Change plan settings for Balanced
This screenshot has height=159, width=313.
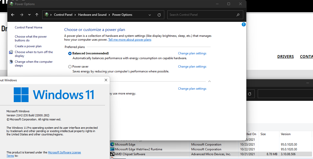pyautogui.click(x=192, y=53)
